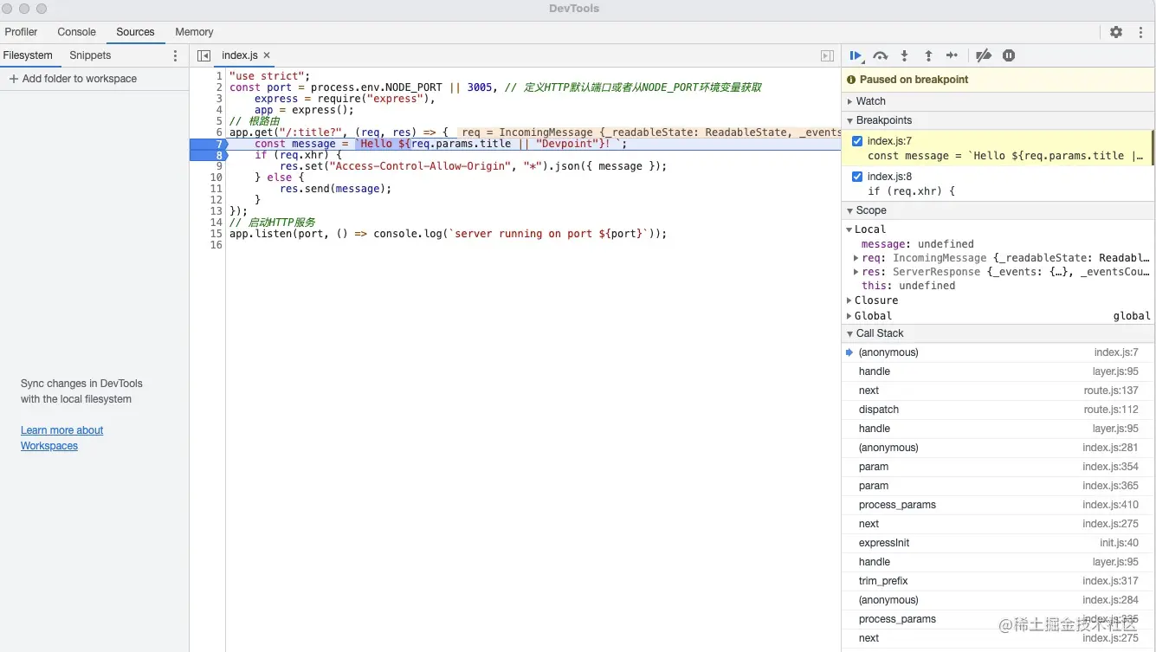The height and width of the screenshot is (652, 1156).
Task: Select (anonymous) index.js:284 call frame
Action: pyautogui.click(x=998, y=600)
